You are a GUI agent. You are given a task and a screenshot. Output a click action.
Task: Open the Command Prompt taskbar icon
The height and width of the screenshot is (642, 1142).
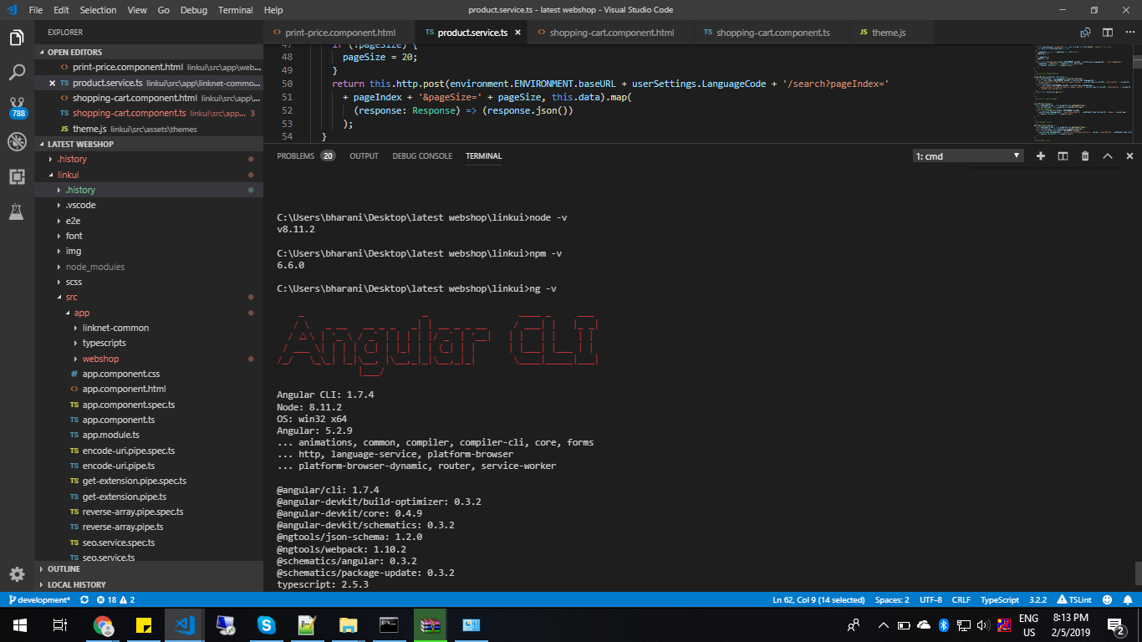pyautogui.click(x=389, y=624)
